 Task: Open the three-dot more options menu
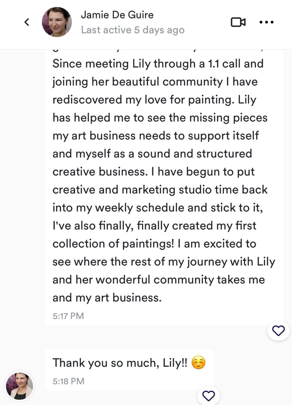[x=266, y=22]
